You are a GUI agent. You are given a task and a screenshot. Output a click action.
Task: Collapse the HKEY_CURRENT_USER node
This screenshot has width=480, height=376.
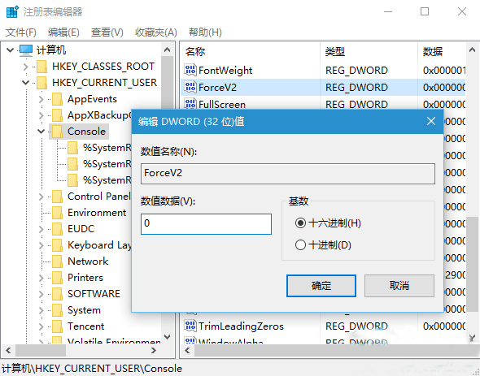(26, 83)
